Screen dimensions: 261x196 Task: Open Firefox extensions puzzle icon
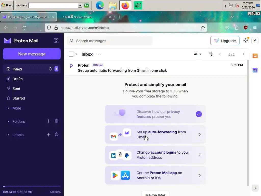pyautogui.click(x=237, y=28)
